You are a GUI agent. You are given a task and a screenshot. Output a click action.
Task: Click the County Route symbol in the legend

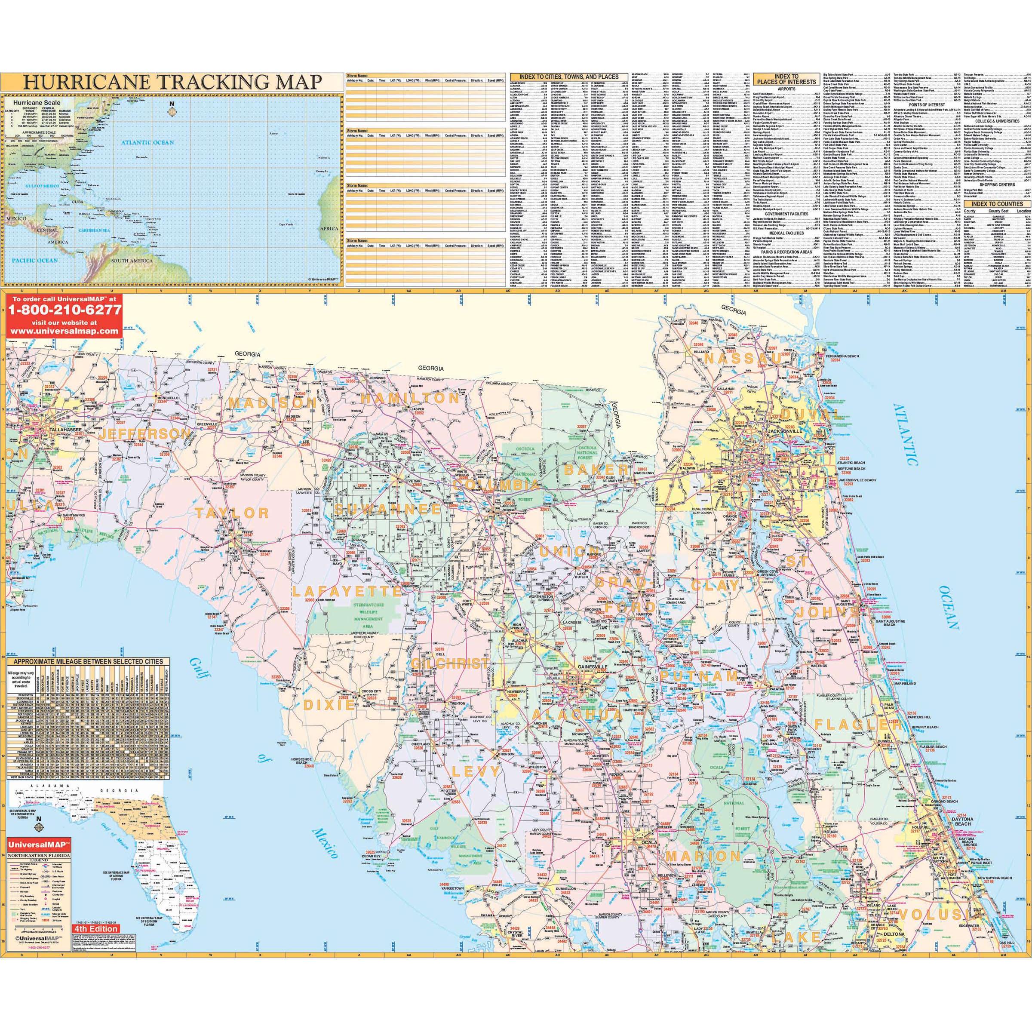[46, 881]
